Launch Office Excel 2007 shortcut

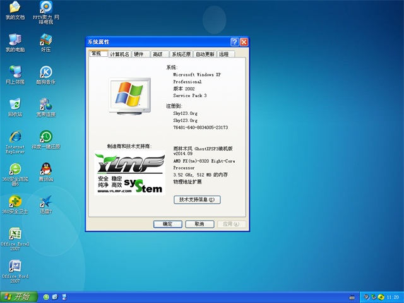pyautogui.click(x=15, y=234)
